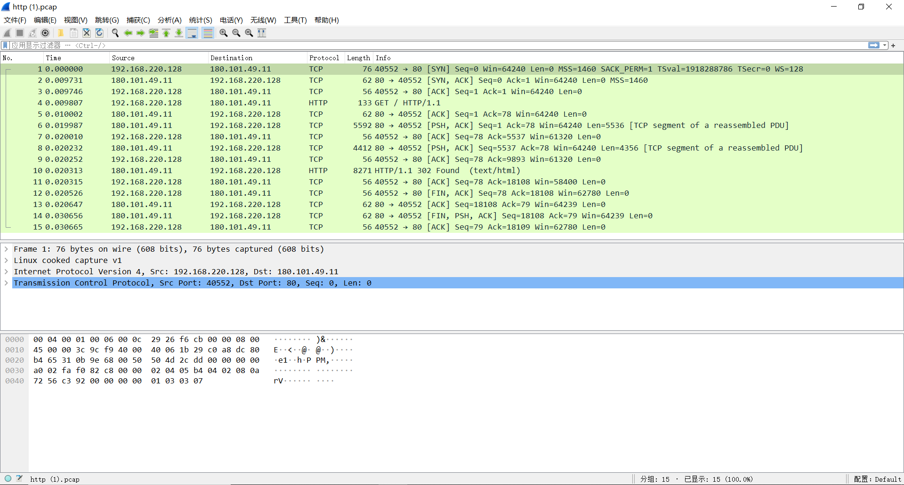904x485 pixels.
Task: Sort by the Time column header
Action: coord(76,58)
